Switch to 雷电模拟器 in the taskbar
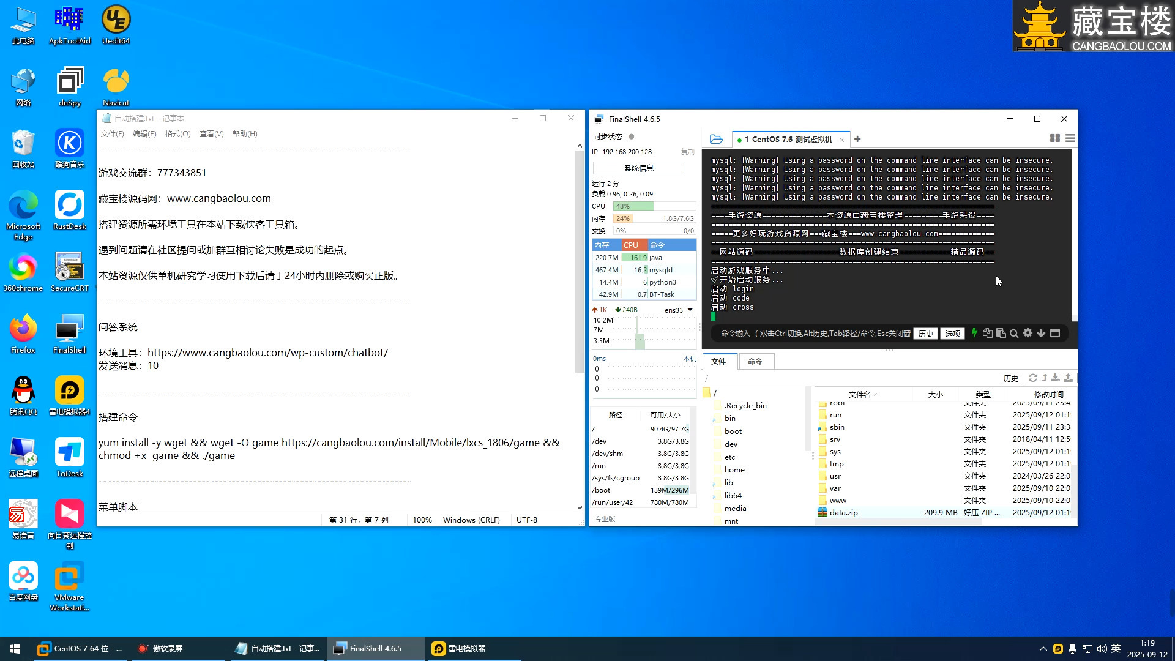 [x=472, y=649]
